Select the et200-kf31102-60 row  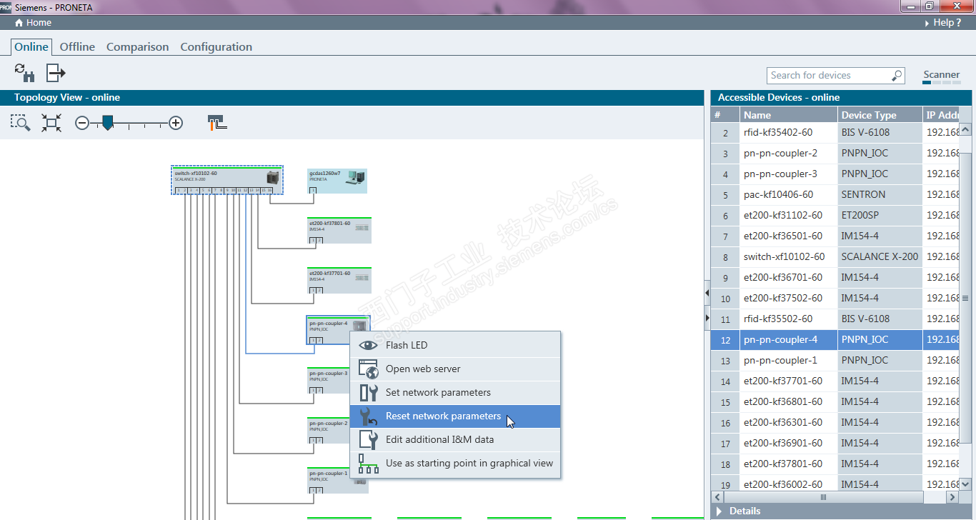835,216
